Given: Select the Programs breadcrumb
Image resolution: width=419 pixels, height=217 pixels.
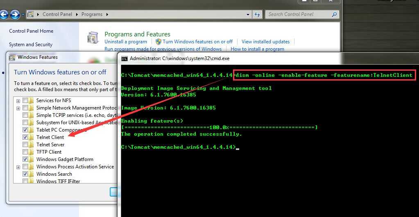Looking at the screenshot, I should tap(92, 14).
